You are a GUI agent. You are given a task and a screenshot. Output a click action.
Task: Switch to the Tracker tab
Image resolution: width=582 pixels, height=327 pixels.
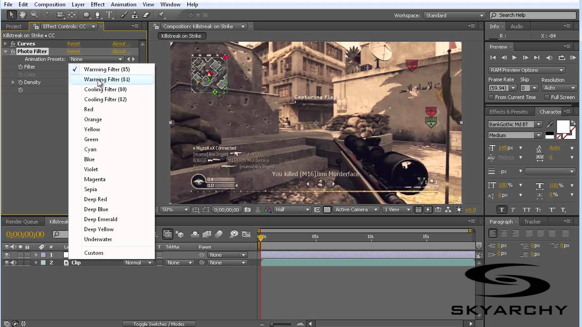532,222
